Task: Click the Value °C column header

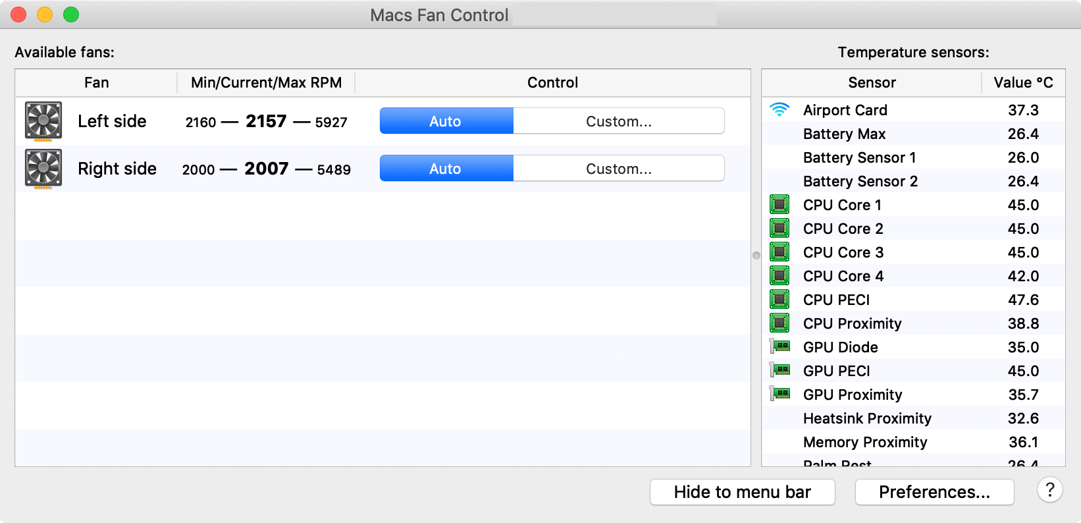Action: point(1024,83)
